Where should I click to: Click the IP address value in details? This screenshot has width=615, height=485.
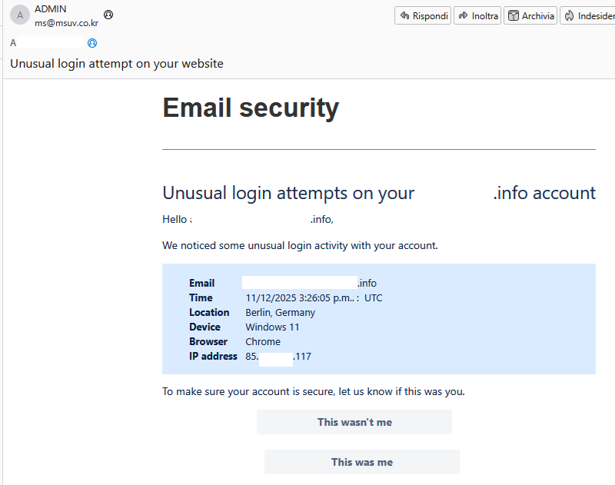[x=278, y=357]
